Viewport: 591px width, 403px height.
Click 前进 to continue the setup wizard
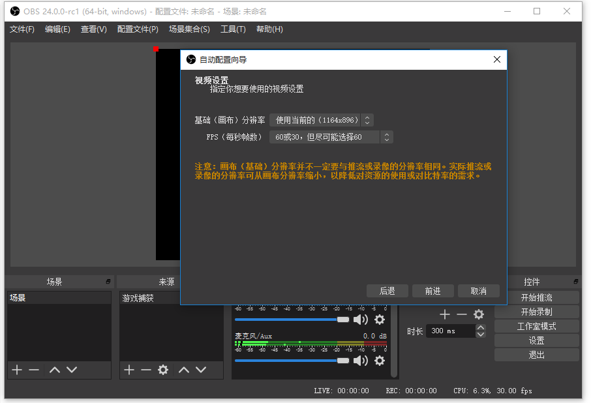[432, 291]
